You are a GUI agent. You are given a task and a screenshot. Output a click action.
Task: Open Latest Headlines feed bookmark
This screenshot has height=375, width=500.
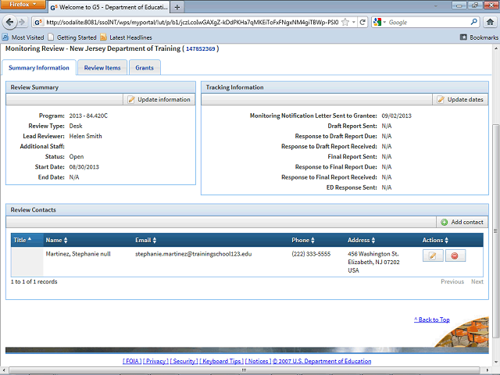coord(127,37)
